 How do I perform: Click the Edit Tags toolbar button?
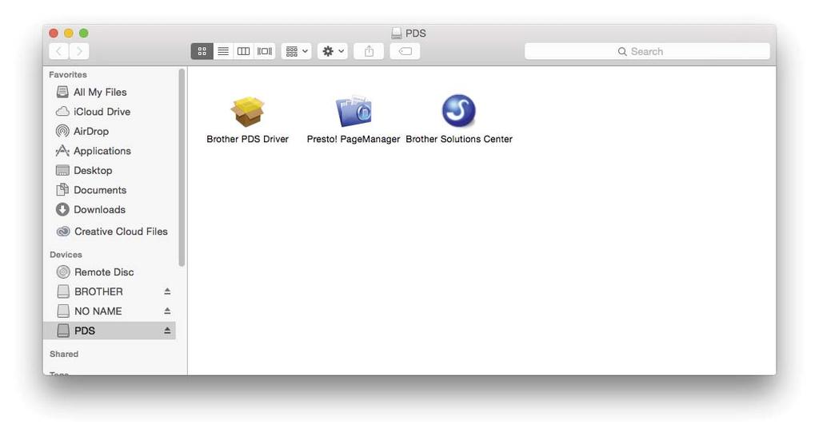(x=405, y=51)
